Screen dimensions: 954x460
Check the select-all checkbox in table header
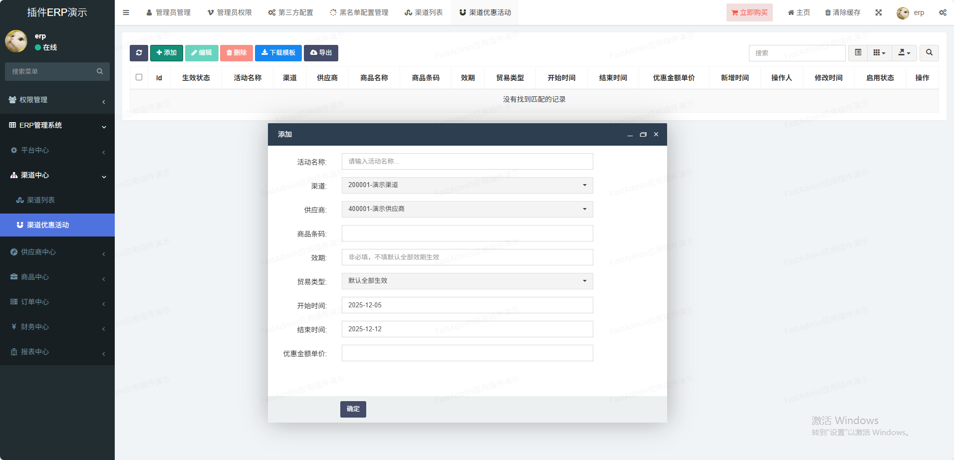tap(139, 77)
